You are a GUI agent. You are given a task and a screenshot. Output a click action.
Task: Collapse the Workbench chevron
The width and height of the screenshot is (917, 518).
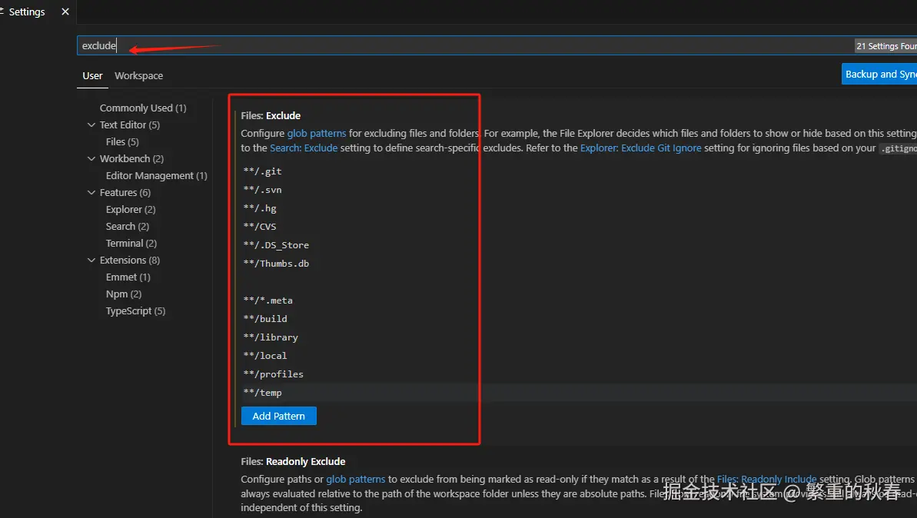point(91,159)
